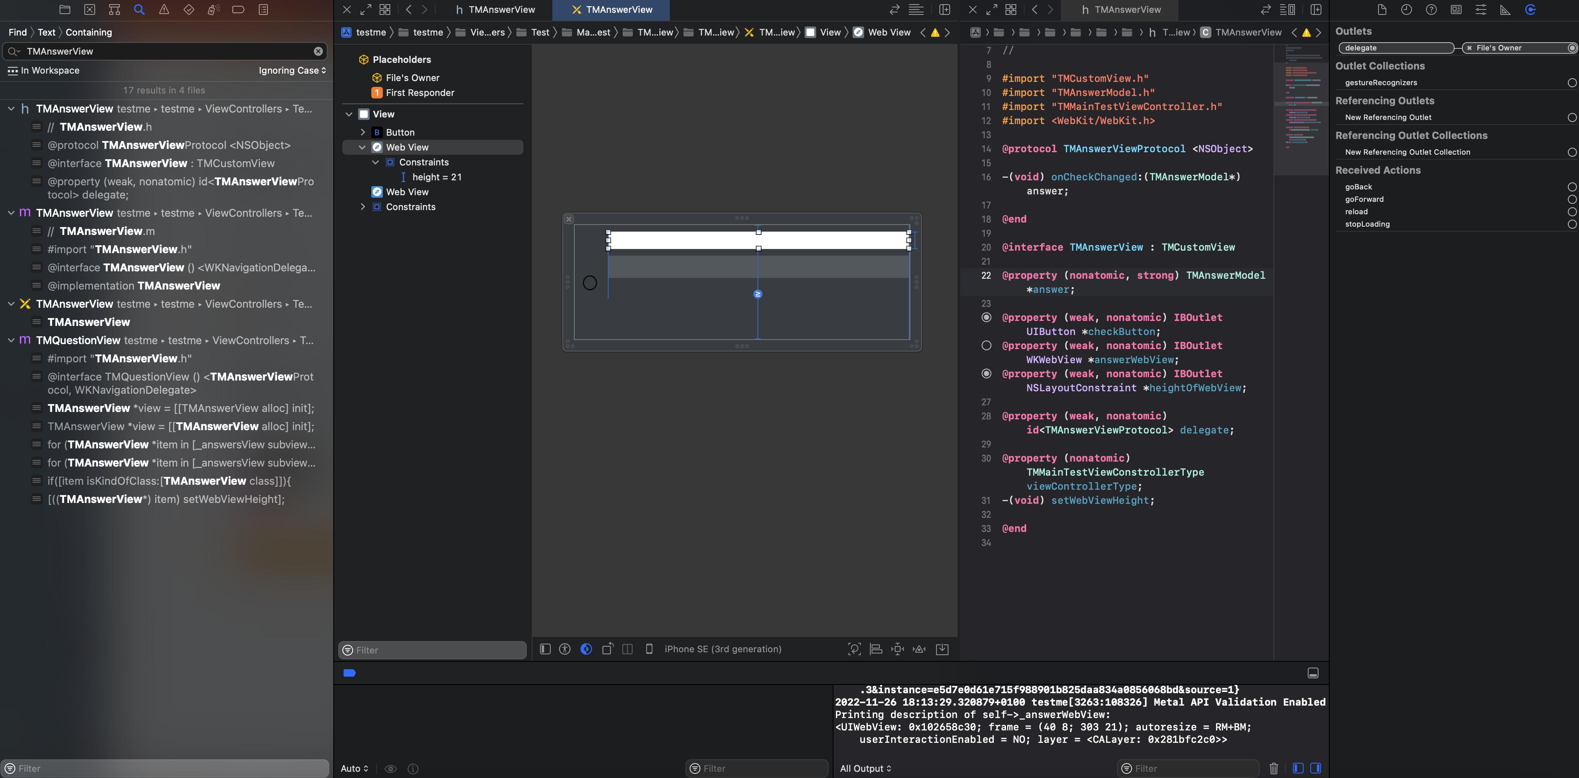Click the Embed In button
This screenshot has height=778, width=1579.
[x=942, y=649]
